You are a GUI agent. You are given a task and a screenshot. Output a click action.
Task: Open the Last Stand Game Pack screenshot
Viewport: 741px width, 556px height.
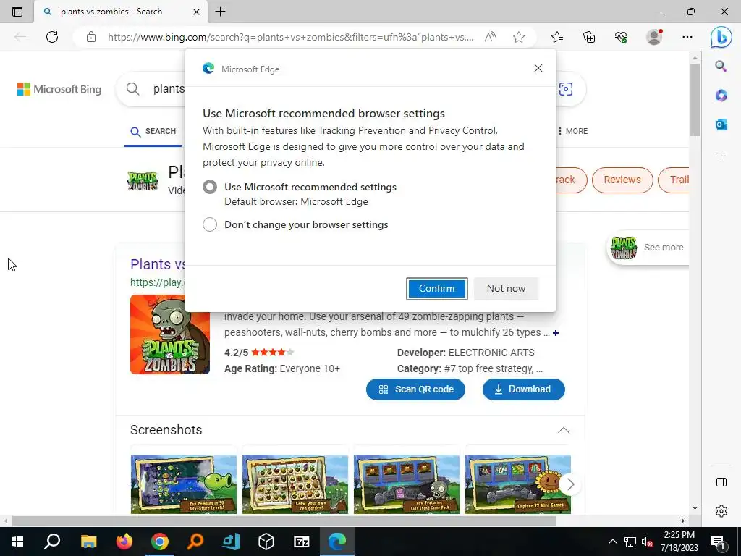407,484
